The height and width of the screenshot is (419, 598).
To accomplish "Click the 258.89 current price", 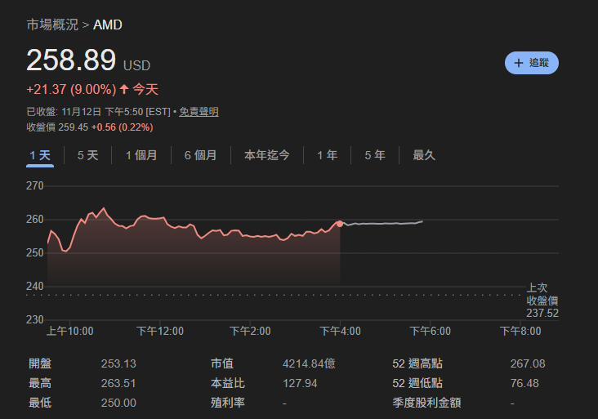I will click(72, 61).
